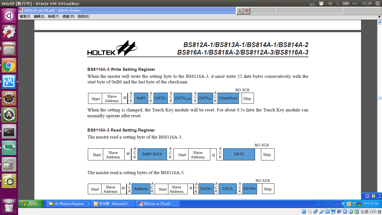
Task: Click VirtualBox host key arrow icon
Action: 357,211
